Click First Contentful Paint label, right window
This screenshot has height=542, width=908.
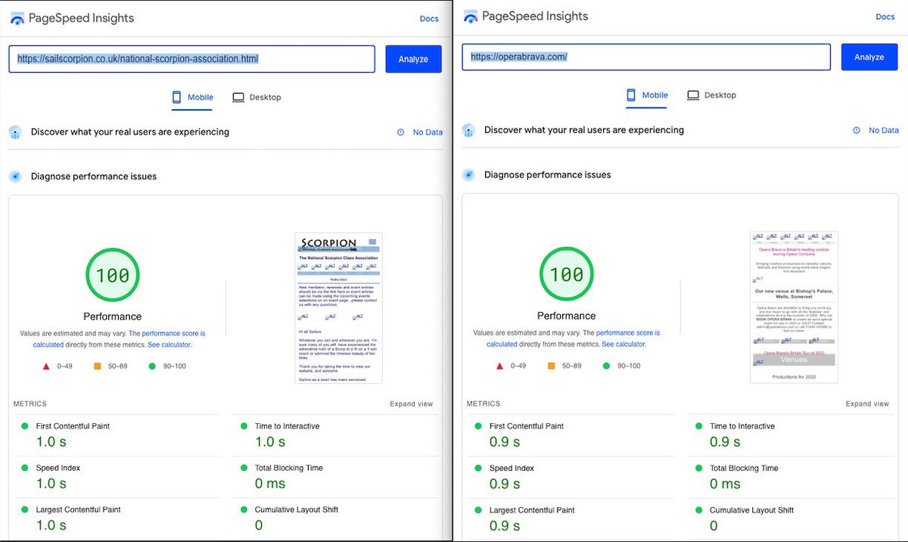pos(527,426)
